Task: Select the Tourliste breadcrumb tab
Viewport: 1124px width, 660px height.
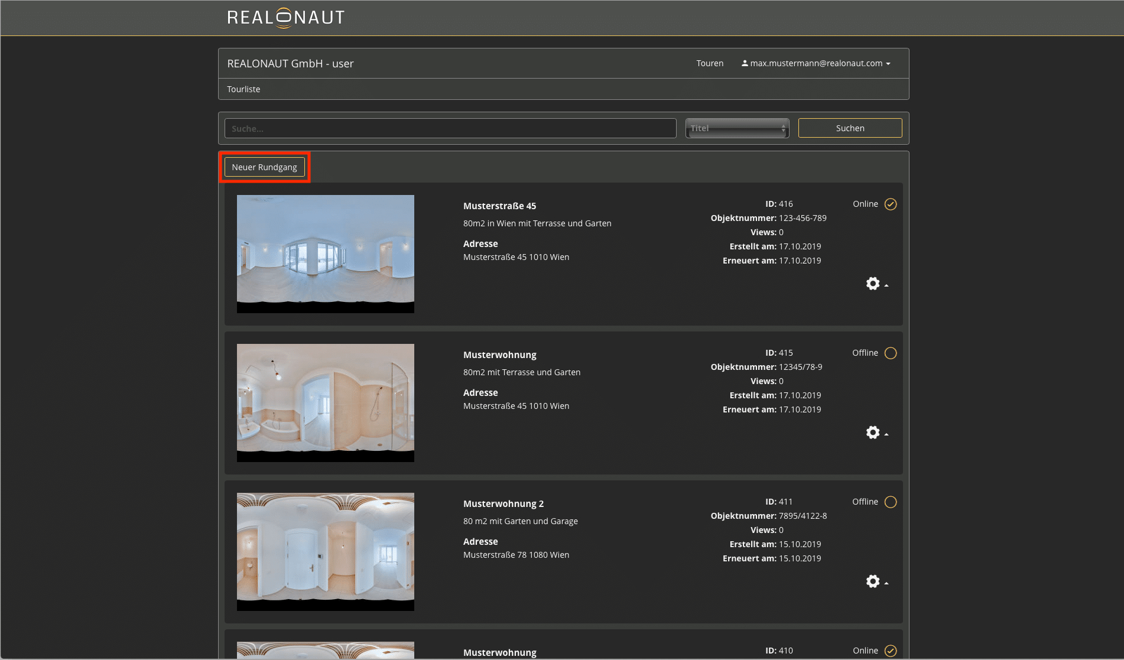Action: pos(243,89)
